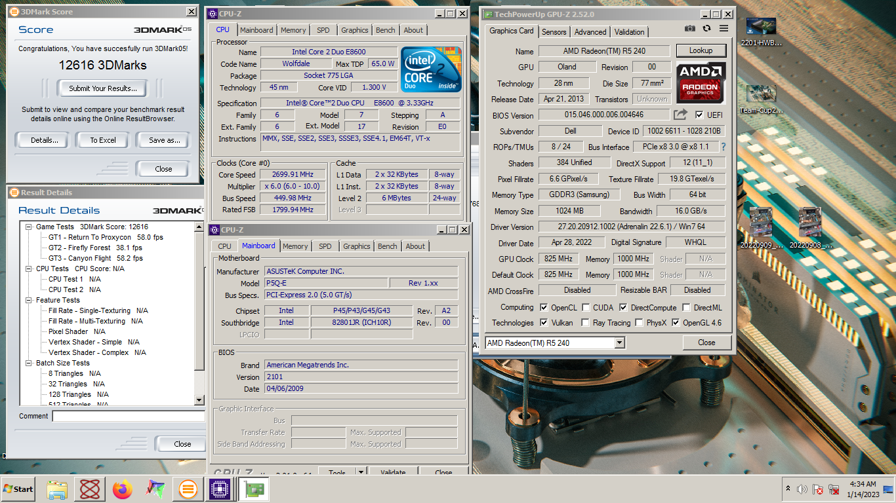
Task: Open the 2201-HWB desktop icon
Action: pos(761,32)
